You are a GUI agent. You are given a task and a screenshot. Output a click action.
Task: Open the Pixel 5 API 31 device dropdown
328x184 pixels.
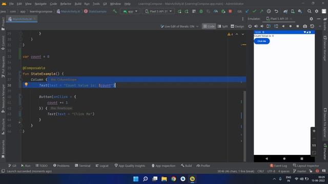click(x=158, y=11)
